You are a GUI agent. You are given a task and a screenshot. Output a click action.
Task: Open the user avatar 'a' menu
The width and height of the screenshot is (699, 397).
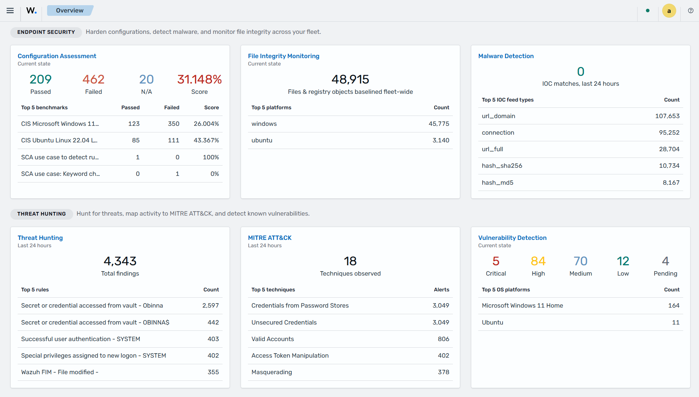tap(669, 11)
